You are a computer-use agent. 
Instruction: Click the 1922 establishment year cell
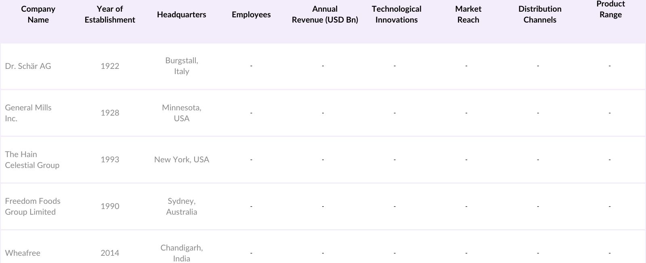110,66
